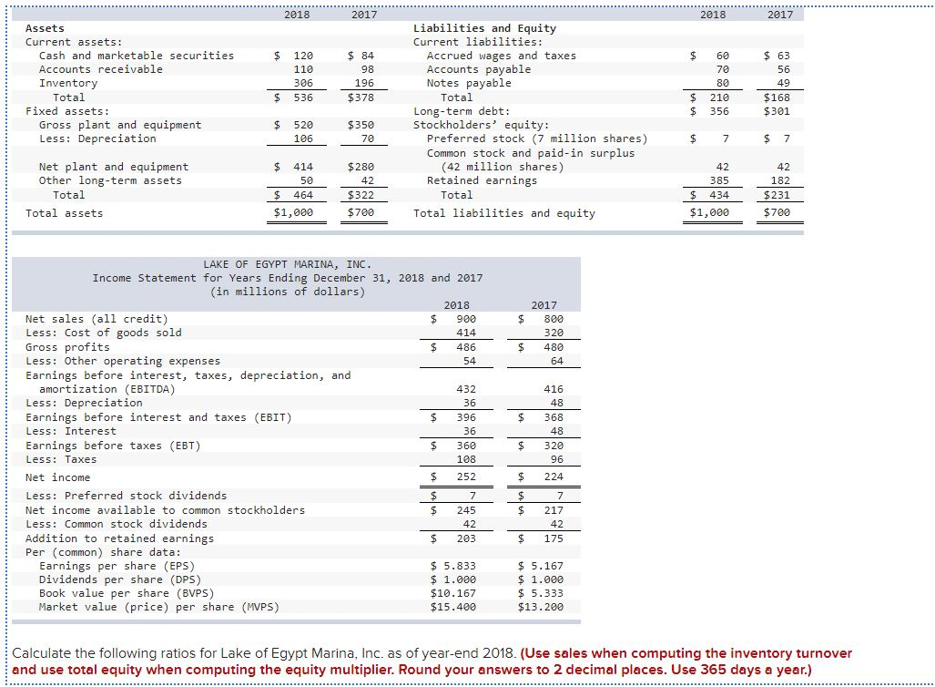935x687 pixels.
Task: Select the 'Cash and marketable securities' row label
Action: click(137, 56)
